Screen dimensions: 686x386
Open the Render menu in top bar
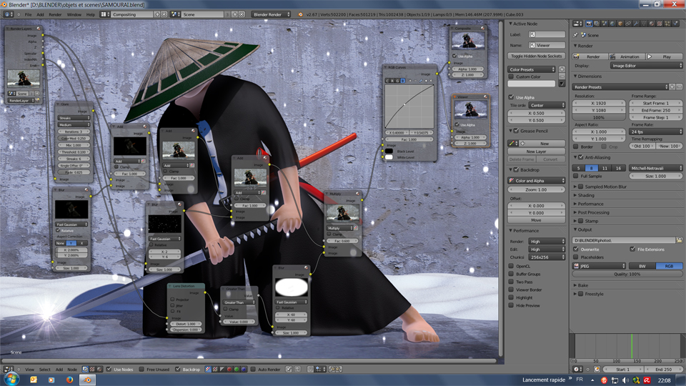pyautogui.click(x=55, y=14)
